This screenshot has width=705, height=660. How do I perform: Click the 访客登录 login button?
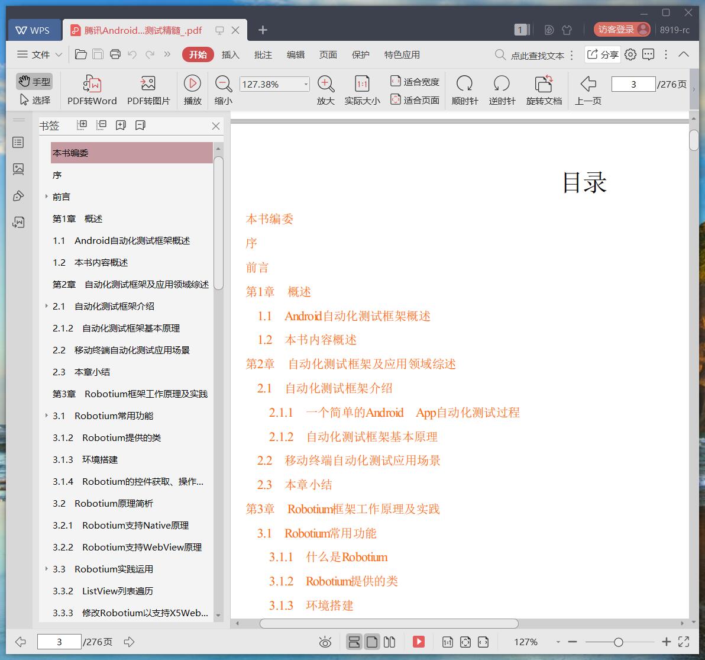(x=622, y=29)
